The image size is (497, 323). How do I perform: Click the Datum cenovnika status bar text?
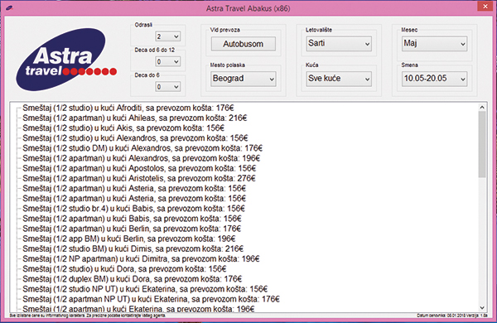tap(452, 316)
